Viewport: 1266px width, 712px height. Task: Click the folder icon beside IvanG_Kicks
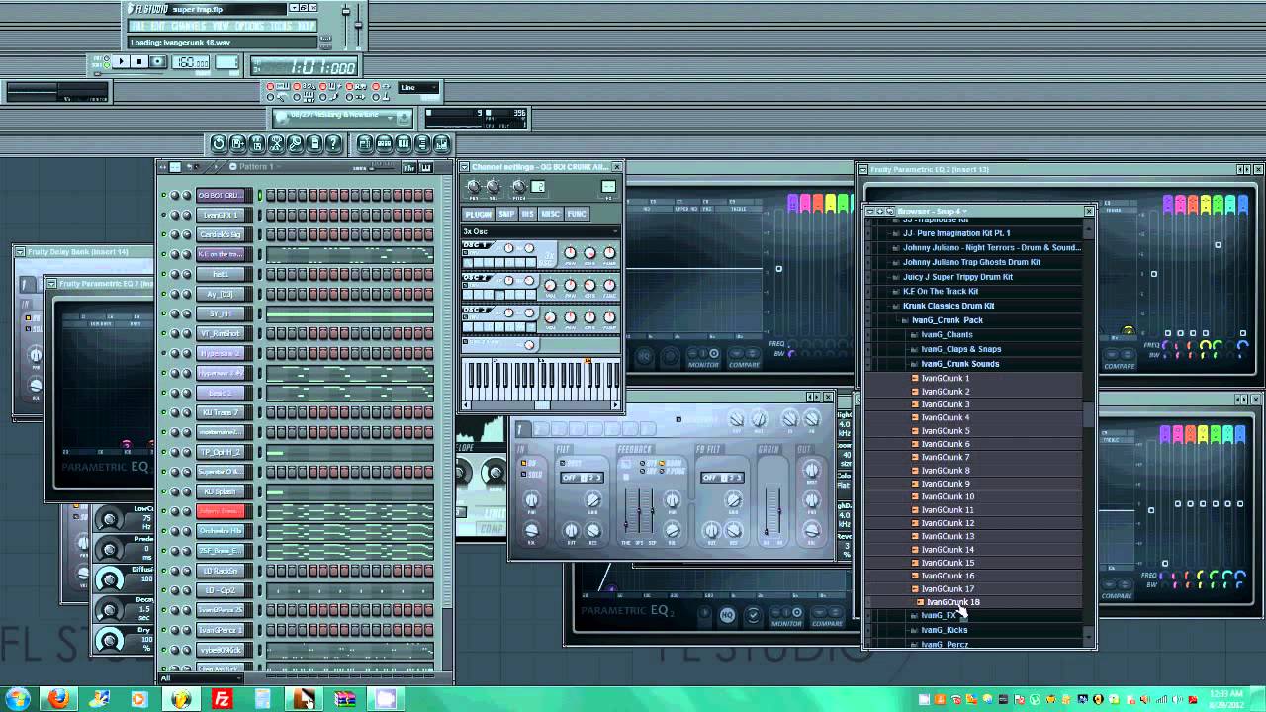[914, 630]
